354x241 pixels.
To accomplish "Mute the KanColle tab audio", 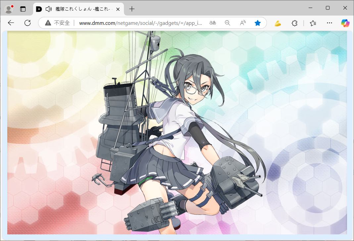I will (49, 9).
